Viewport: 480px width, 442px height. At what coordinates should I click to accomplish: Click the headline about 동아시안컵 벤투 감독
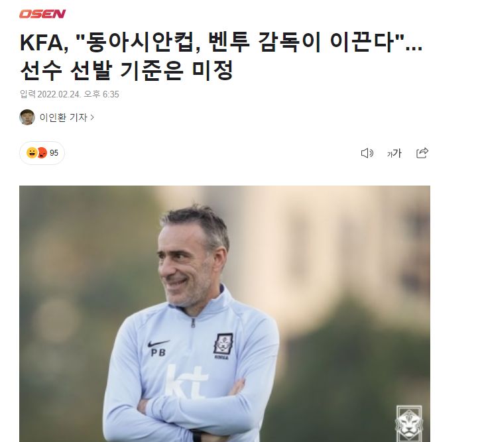[x=221, y=42]
